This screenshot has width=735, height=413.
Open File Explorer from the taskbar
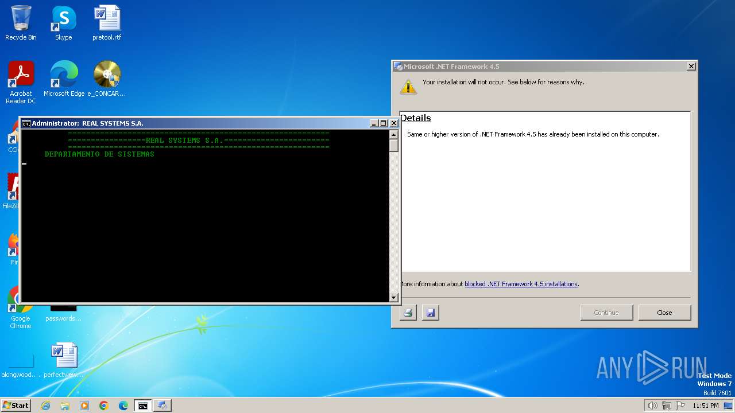(x=65, y=406)
